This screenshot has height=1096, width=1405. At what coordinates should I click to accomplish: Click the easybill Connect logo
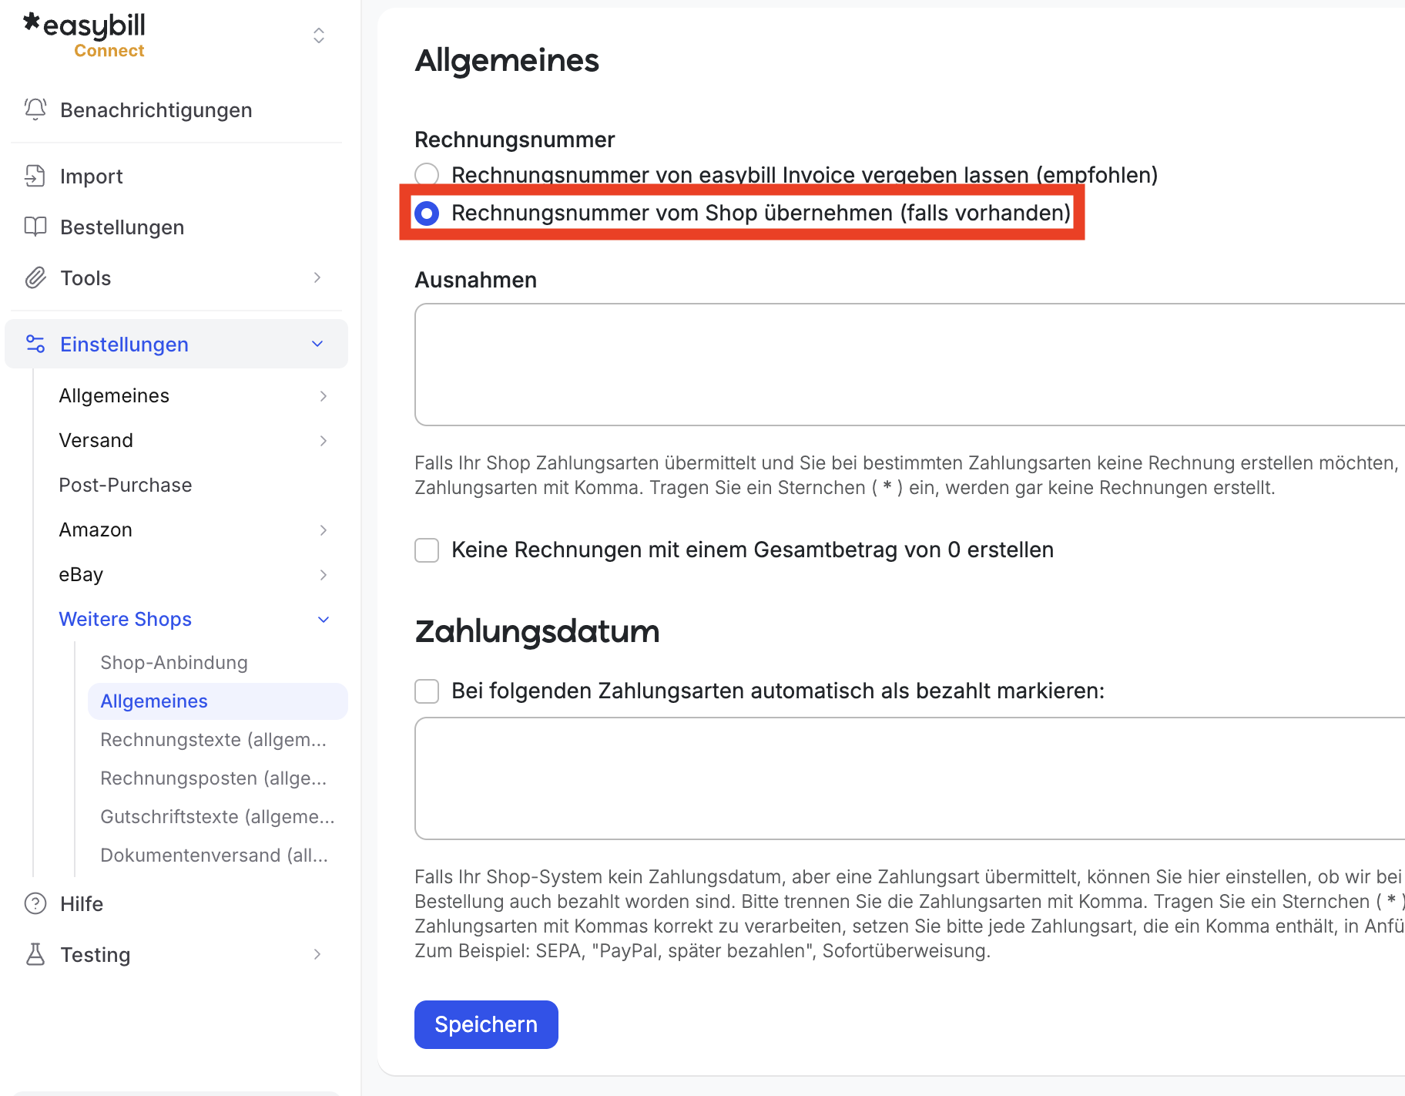(x=84, y=35)
